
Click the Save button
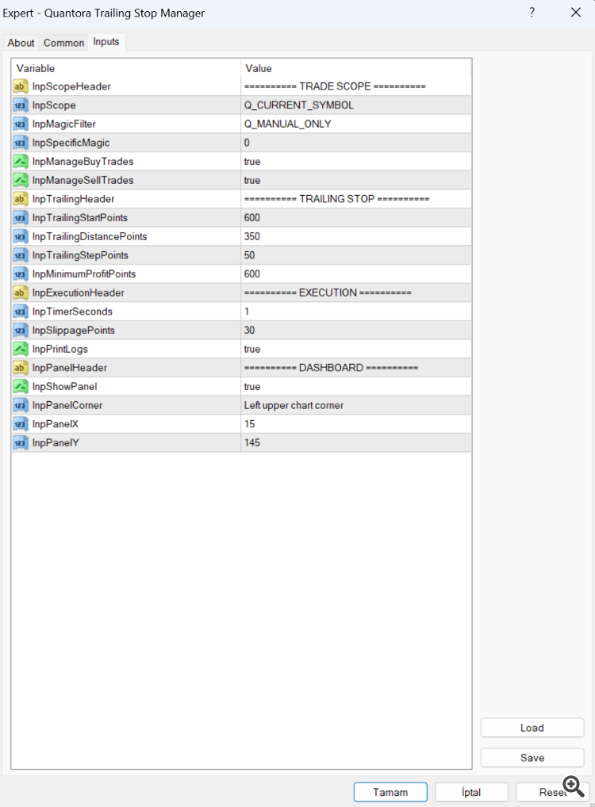click(532, 758)
